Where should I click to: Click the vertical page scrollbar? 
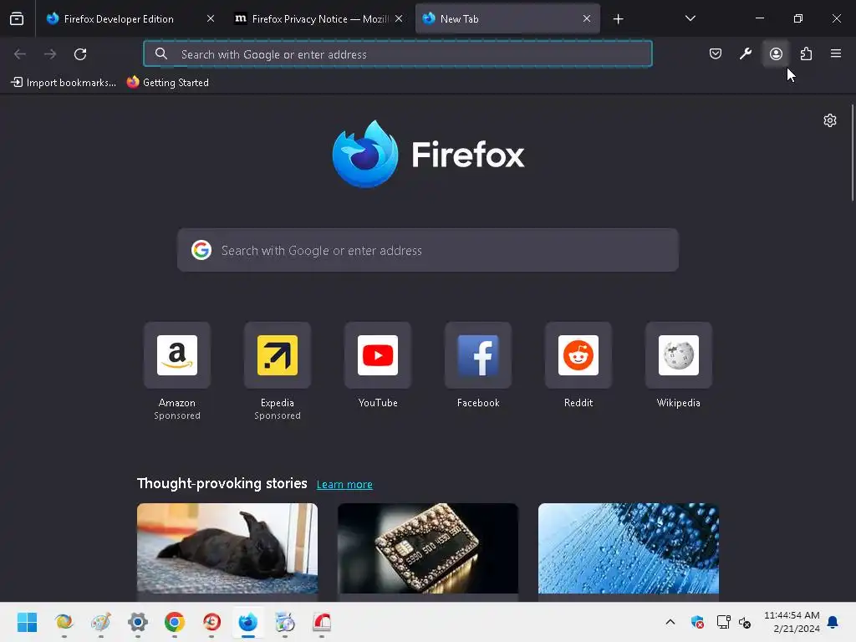[853, 153]
